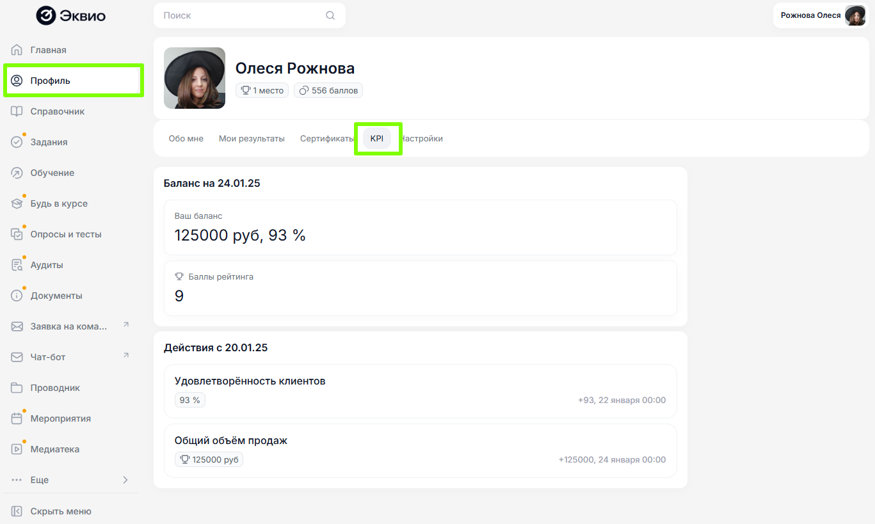This screenshot has height=524, width=875.
Task: Click the Баланс на 24.01.25 heading
Action: 212,184
